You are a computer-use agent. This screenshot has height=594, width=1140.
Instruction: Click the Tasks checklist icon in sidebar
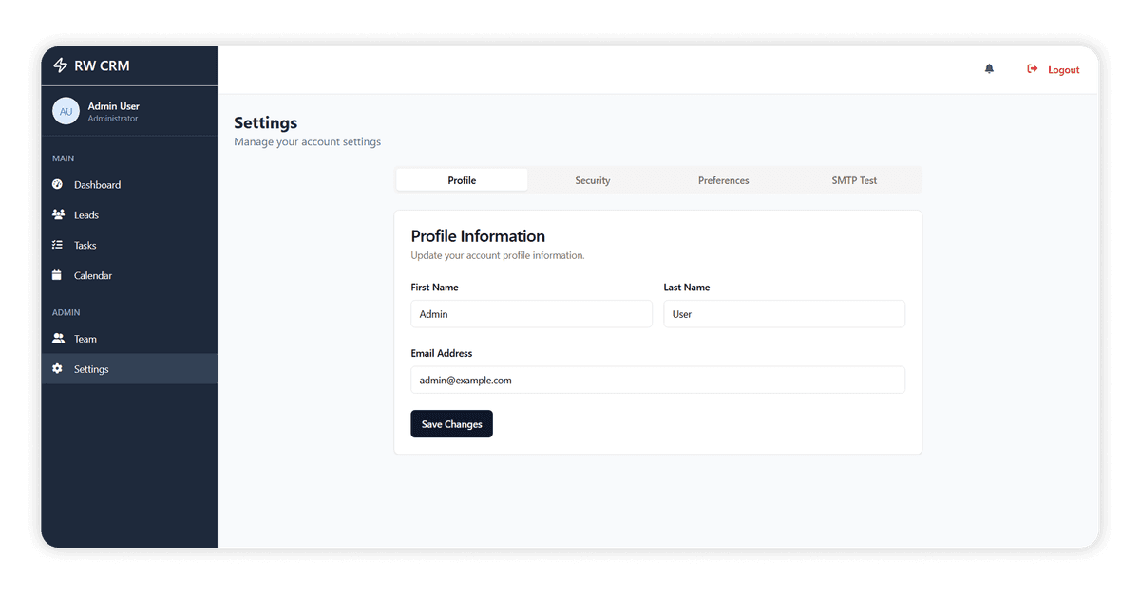click(57, 245)
